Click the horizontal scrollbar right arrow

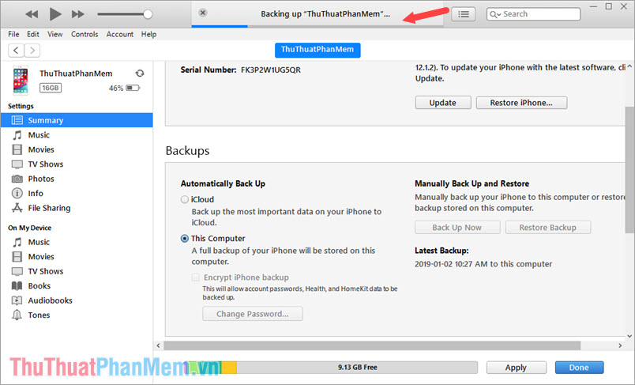[x=620, y=345]
